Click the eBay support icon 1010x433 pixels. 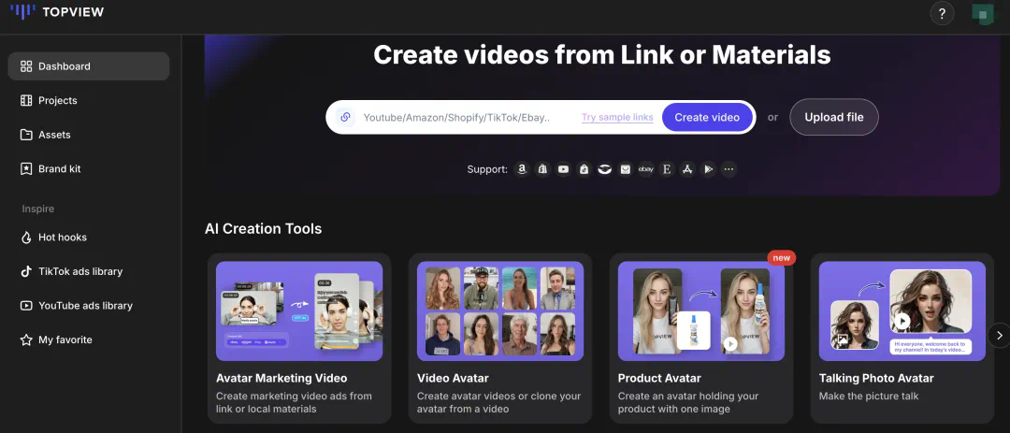[x=646, y=169]
